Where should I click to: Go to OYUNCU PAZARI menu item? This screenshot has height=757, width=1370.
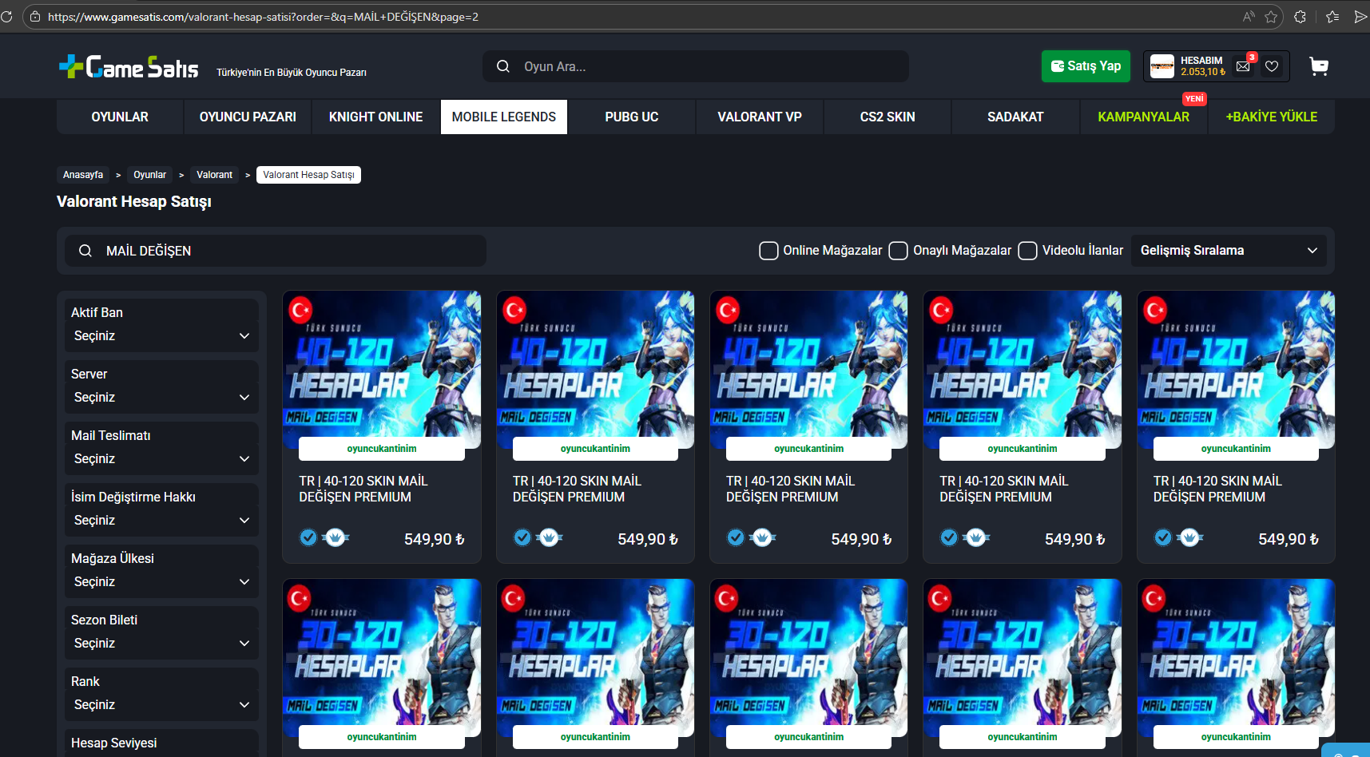tap(248, 117)
